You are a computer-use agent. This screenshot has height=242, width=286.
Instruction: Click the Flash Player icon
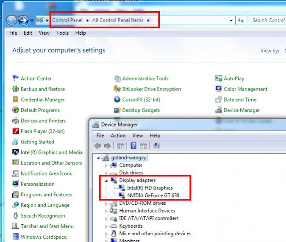coord(16,131)
